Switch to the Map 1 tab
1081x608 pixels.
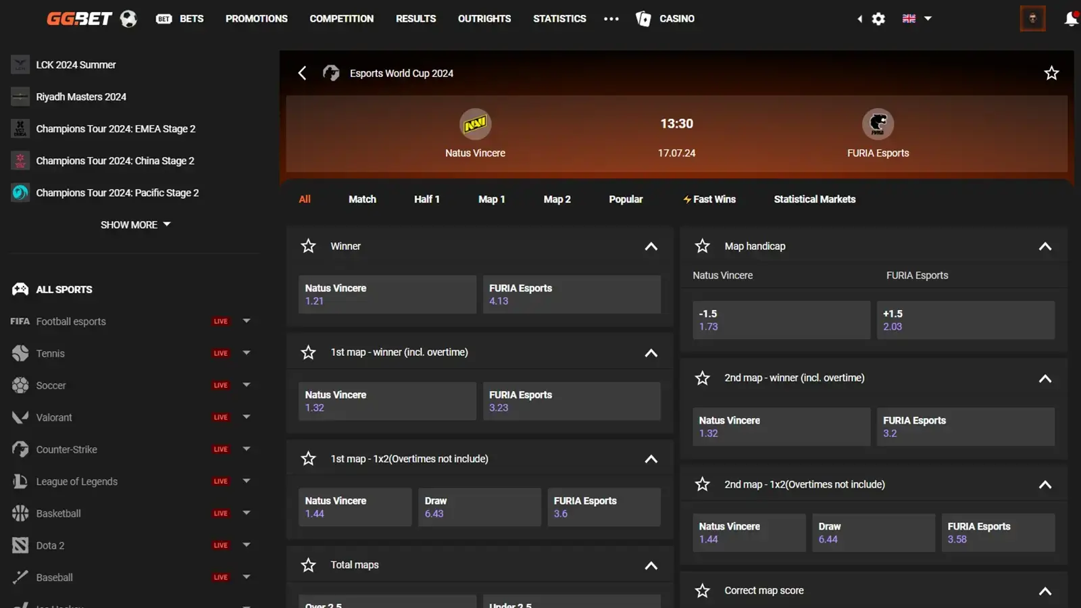[491, 199]
